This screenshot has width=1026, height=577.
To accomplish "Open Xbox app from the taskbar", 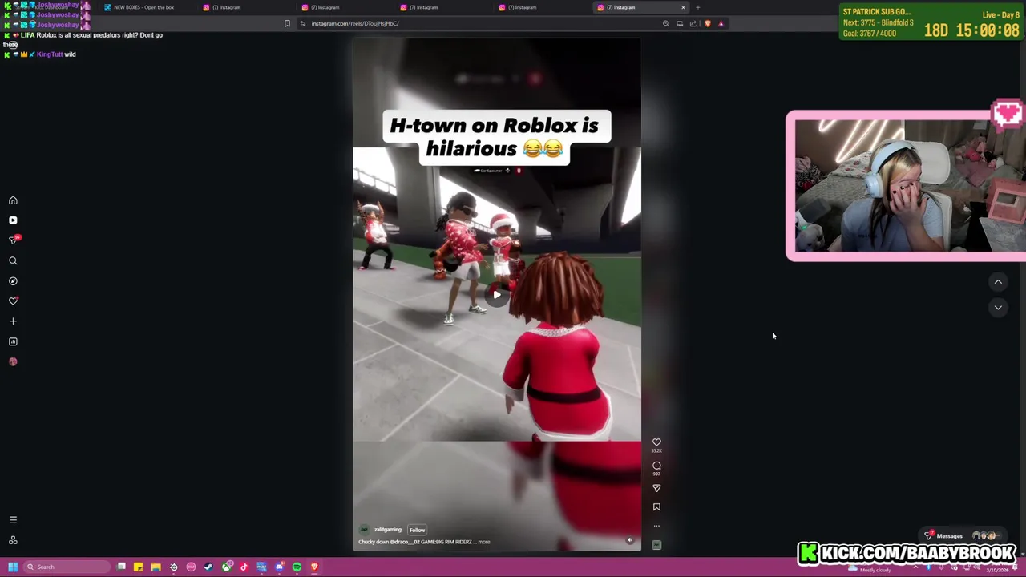I will click(x=227, y=567).
